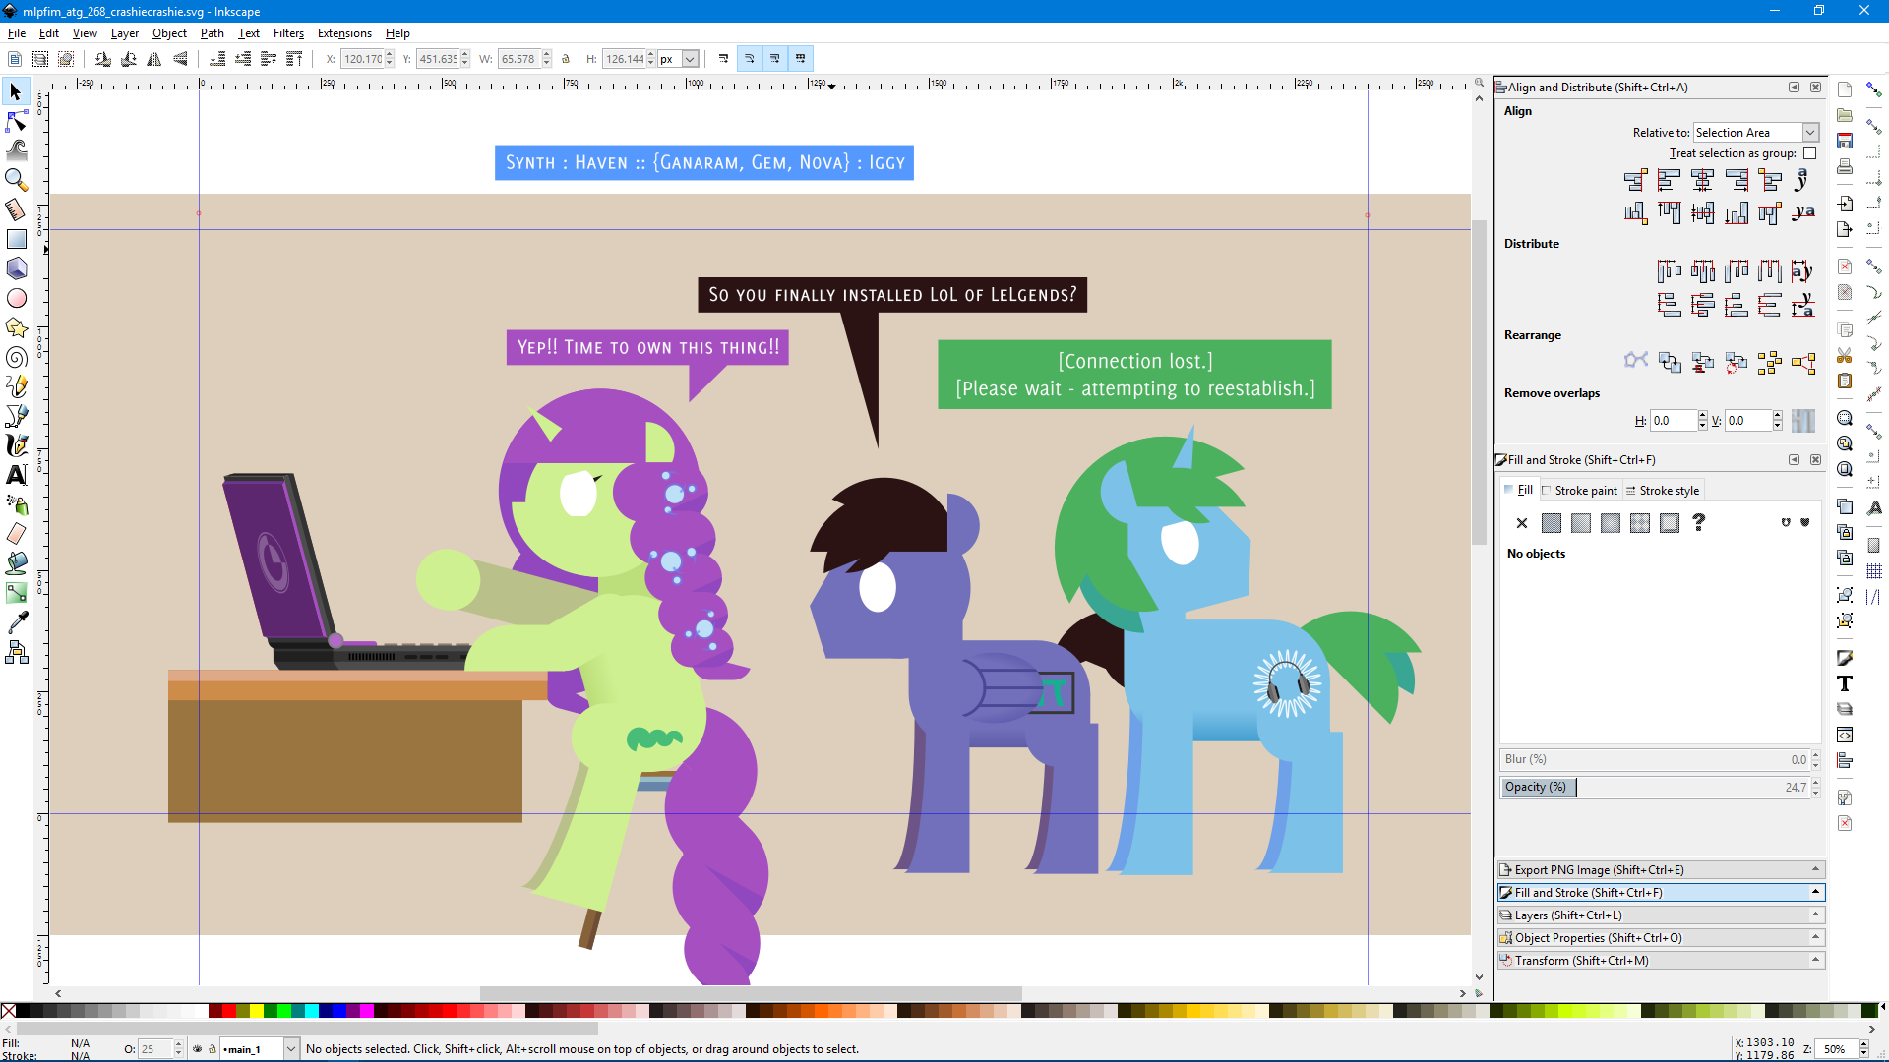Distribute left edges equidistantly
The width and height of the screenshot is (1889, 1062).
[x=1670, y=270]
